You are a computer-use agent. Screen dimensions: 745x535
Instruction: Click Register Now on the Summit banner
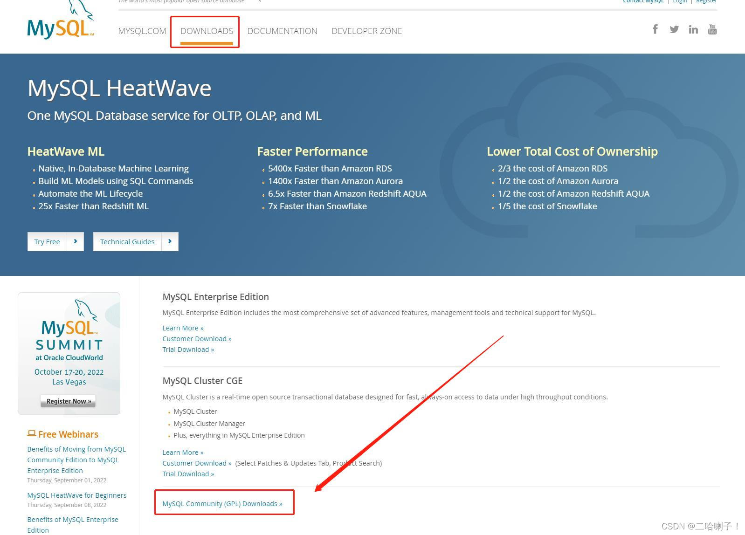pyautogui.click(x=69, y=401)
